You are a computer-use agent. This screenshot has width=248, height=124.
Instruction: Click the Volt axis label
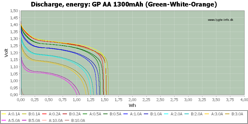click(x=6, y=53)
